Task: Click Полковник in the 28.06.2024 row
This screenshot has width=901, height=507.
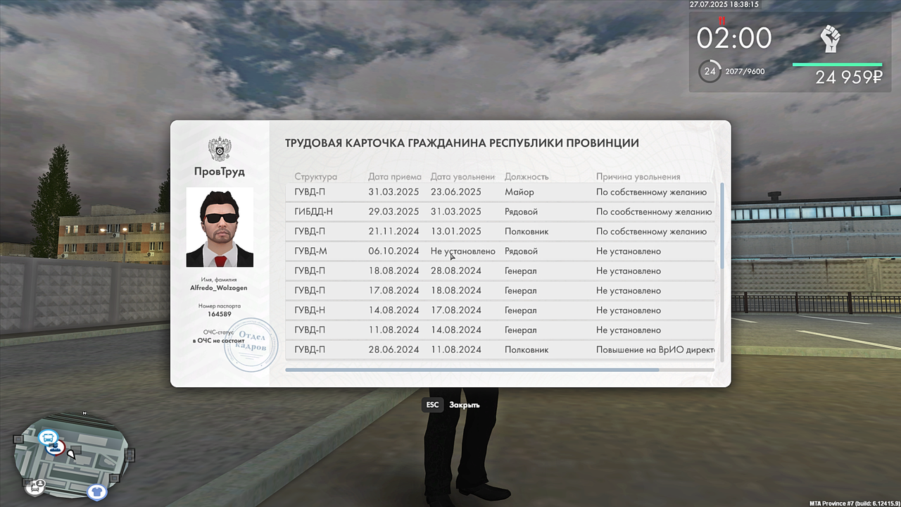Action: click(527, 350)
